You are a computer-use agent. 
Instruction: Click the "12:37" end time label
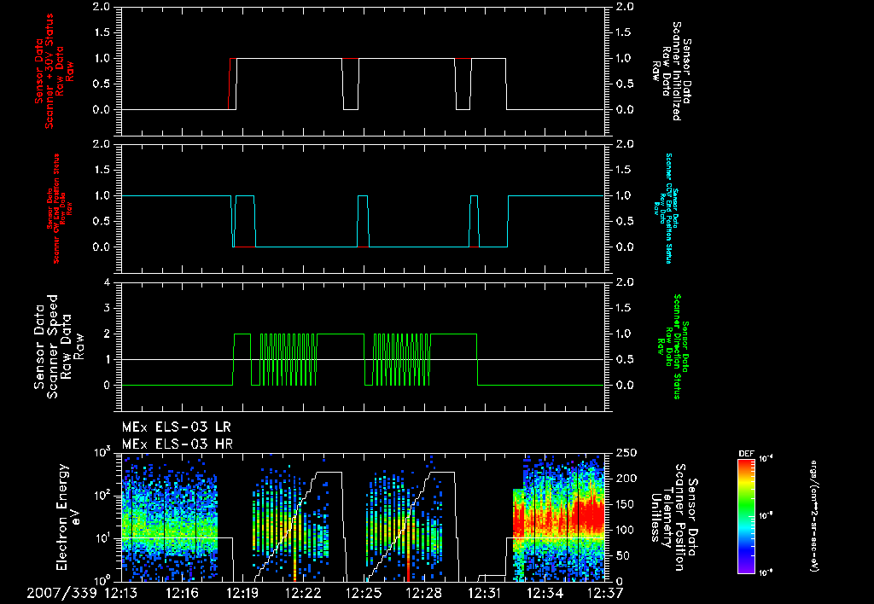click(x=605, y=593)
